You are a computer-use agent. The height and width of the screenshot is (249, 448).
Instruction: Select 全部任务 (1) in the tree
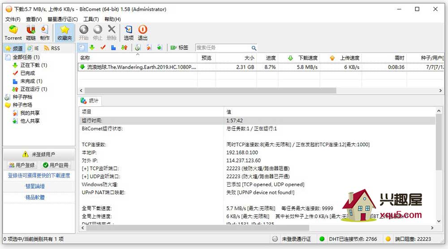(26, 57)
